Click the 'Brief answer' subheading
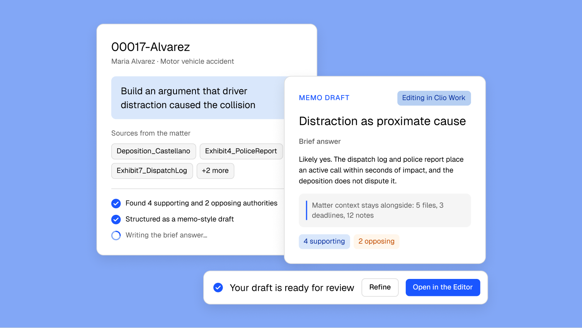The image size is (582, 328). 320,141
